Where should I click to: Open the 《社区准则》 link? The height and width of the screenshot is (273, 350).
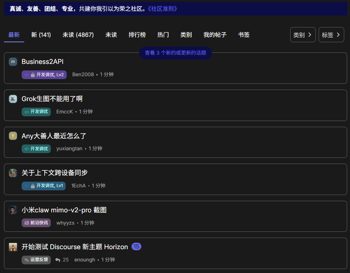(x=162, y=9)
